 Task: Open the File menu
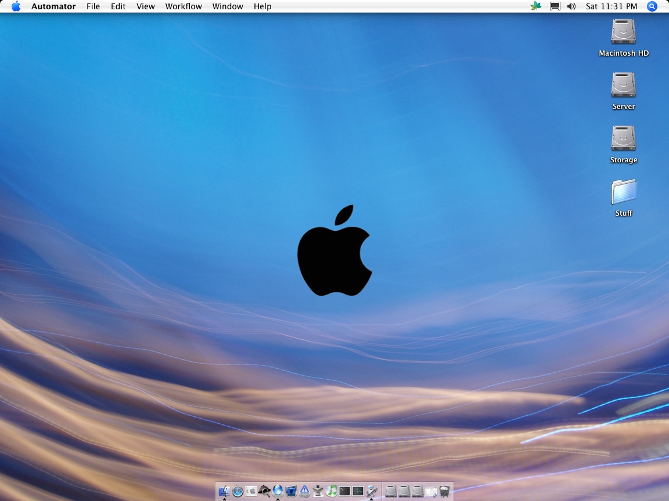[93, 6]
